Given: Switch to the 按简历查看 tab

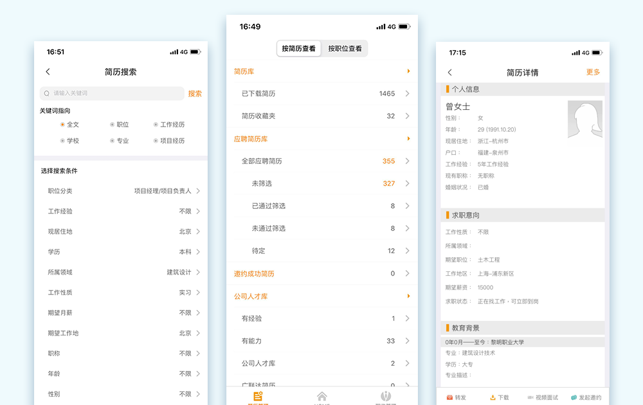Looking at the screenshot, I should pos(299,49).
